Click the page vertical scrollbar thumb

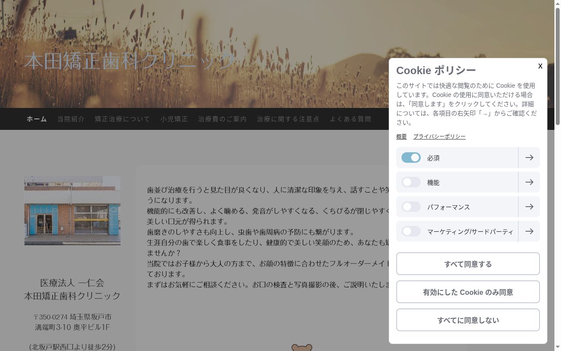[x=557, y=66]
